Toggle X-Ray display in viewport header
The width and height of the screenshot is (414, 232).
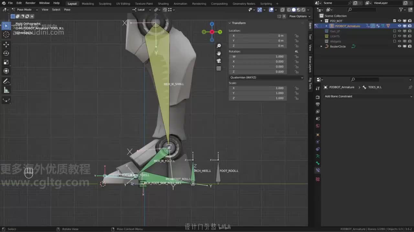[282, 10]
